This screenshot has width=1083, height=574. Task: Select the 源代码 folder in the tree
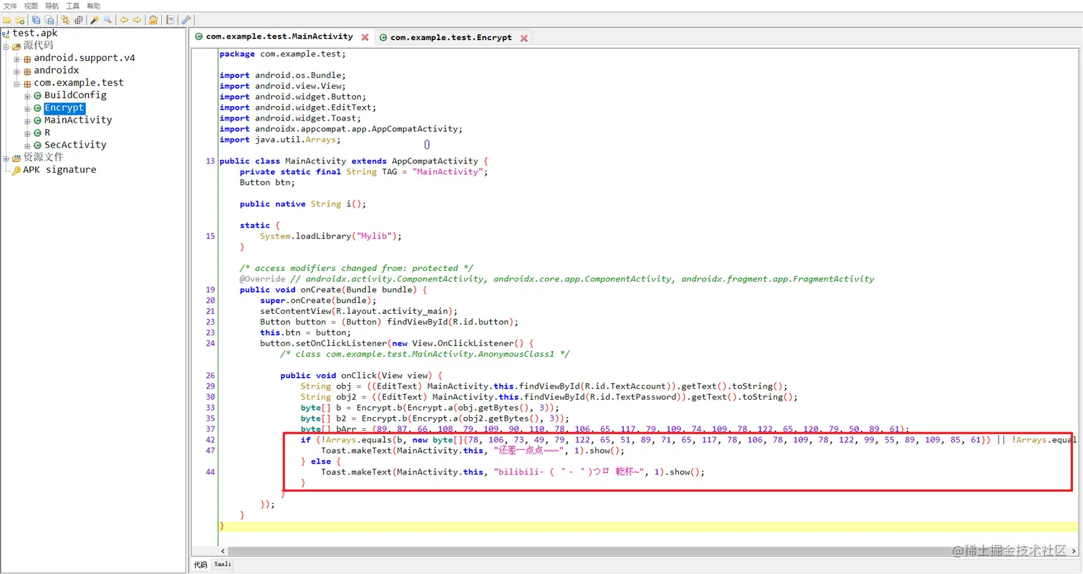point(38,45)
